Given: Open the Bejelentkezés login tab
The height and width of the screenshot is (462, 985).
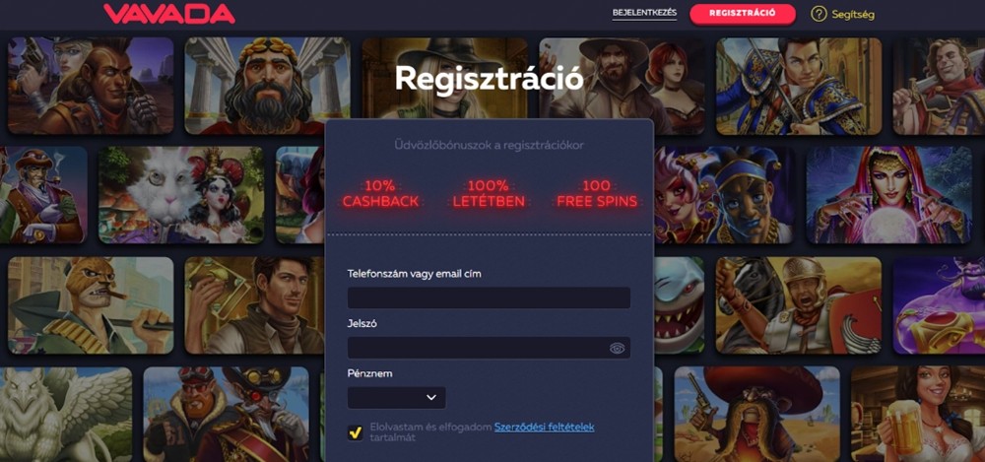Looking at the screenshot, I should [644, 13].
